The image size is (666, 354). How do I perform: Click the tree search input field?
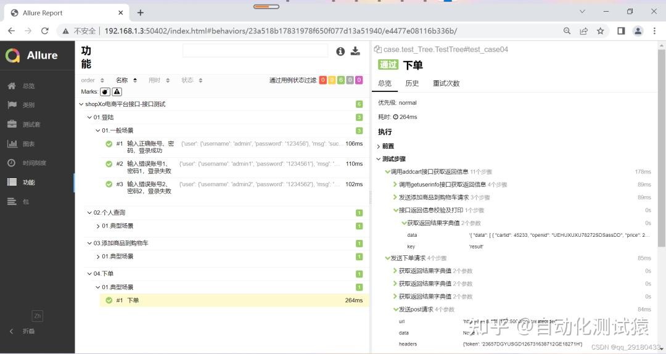pos(255,51)
